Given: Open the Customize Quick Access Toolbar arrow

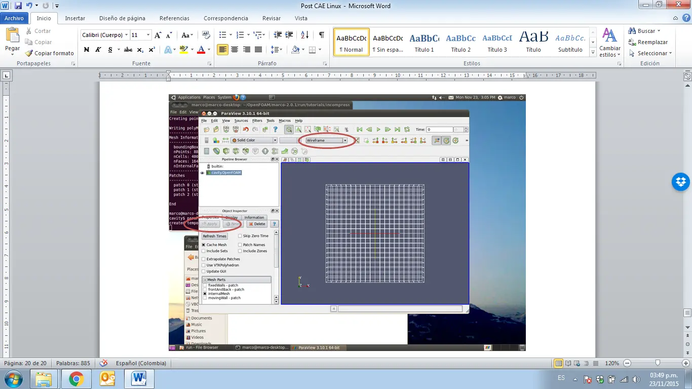Looking at the screenshot, I should click(x=56, y=6).
